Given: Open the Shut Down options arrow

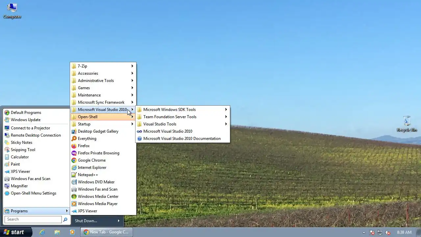Looking at the screenshot, I should click(119, 221).
